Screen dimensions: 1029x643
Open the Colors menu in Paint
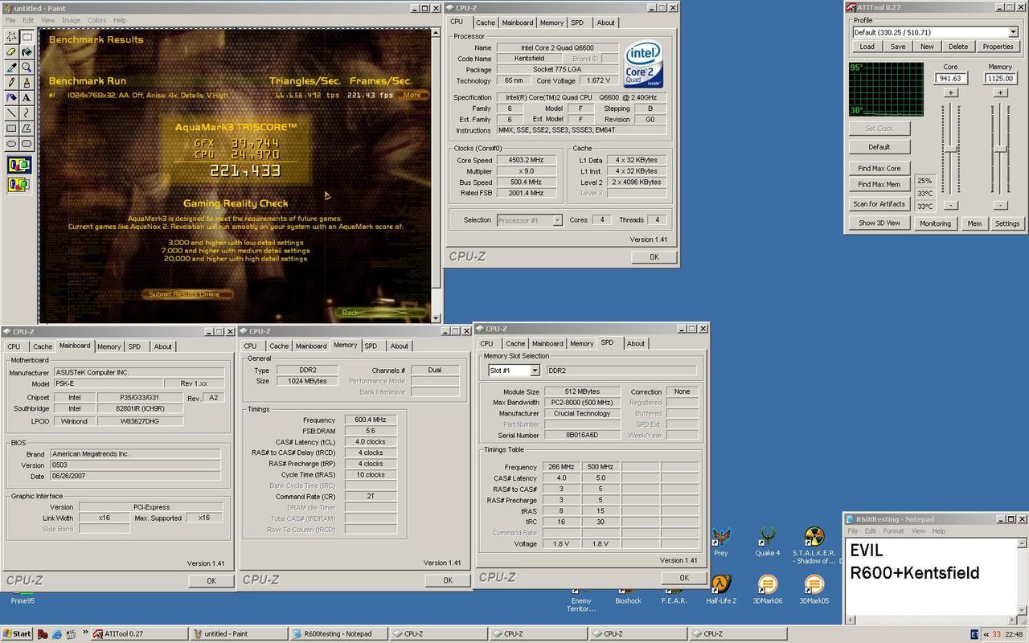(96, 20)
